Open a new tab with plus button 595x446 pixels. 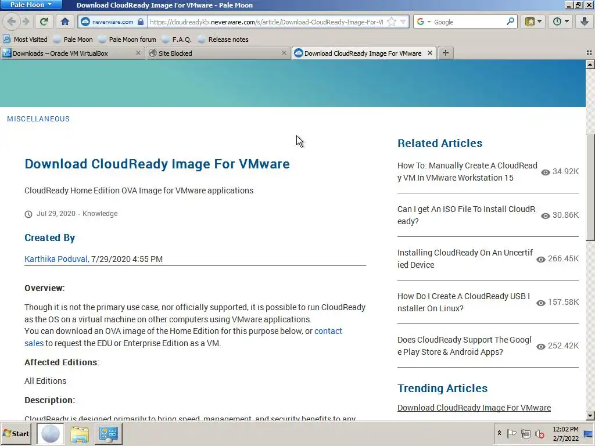pos(446,53)
